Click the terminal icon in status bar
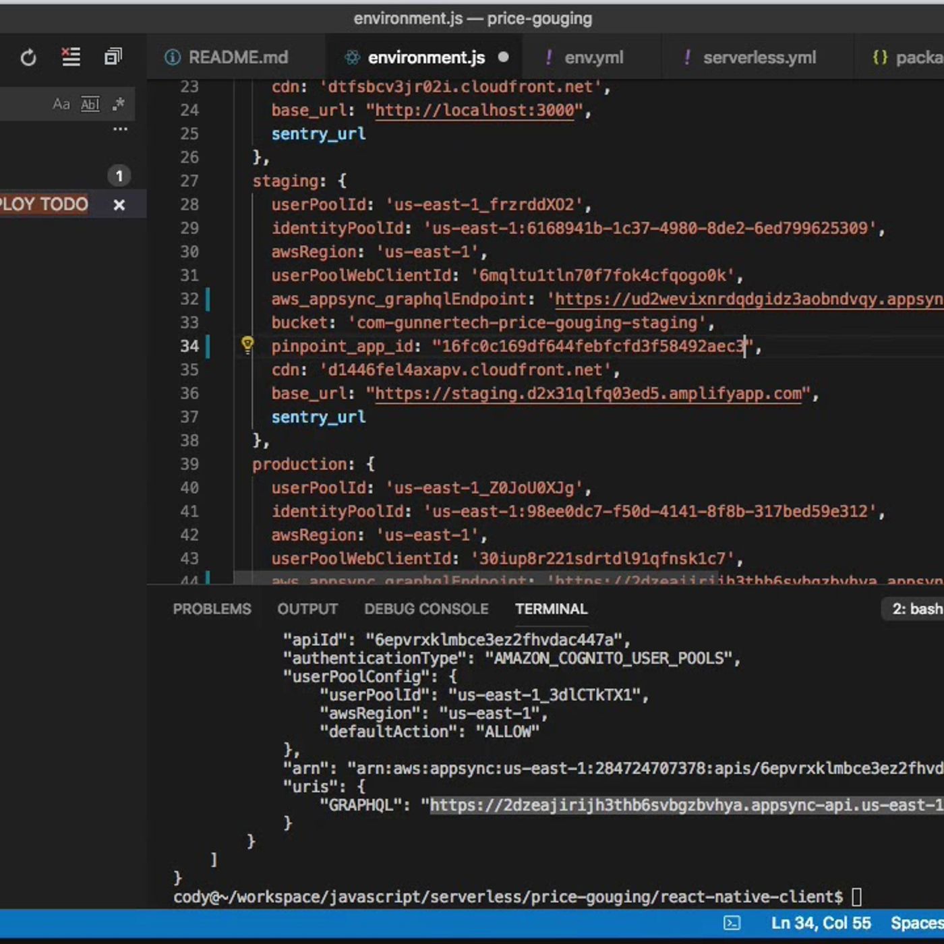Viewport: 944px width, 944px height. (732, 923)
